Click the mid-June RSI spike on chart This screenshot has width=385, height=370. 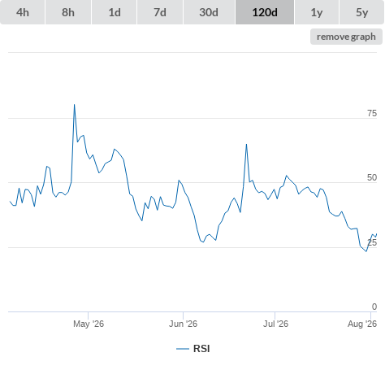tap(246, 145)
